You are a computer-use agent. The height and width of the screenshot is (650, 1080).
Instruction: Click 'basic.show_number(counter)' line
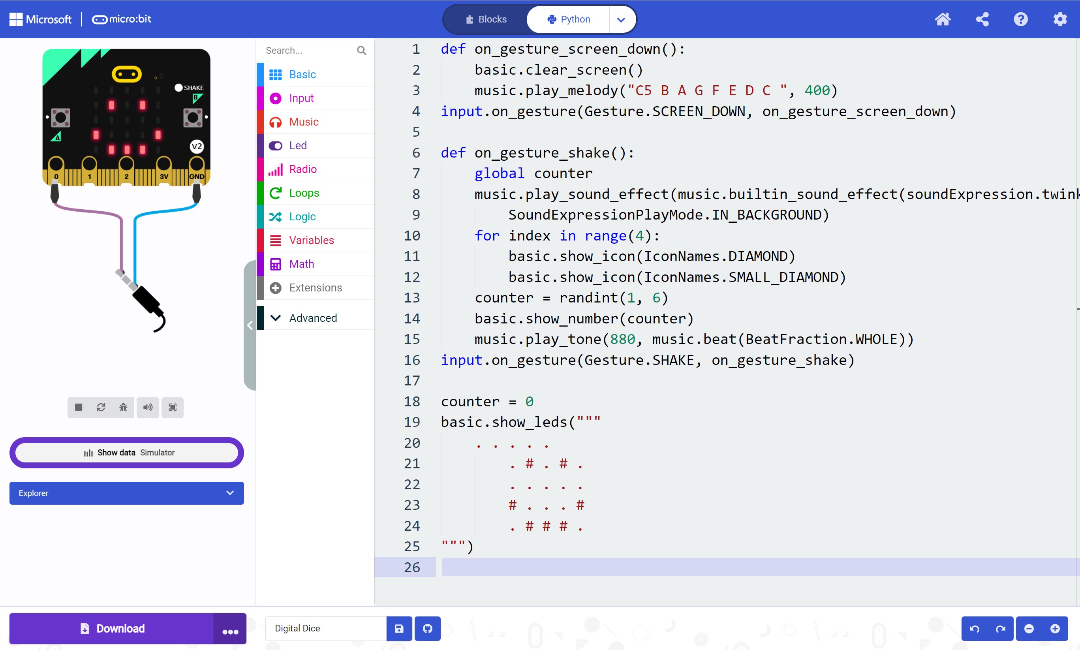584,319
